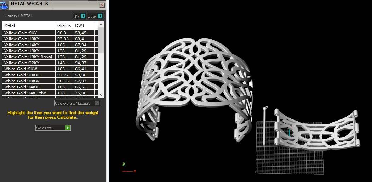Enable Use Object Materials option

coord(77,103)
